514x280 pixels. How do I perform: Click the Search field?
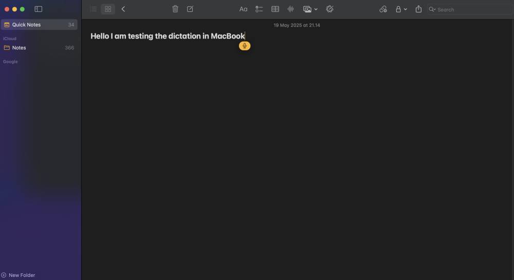pos(470,9)
